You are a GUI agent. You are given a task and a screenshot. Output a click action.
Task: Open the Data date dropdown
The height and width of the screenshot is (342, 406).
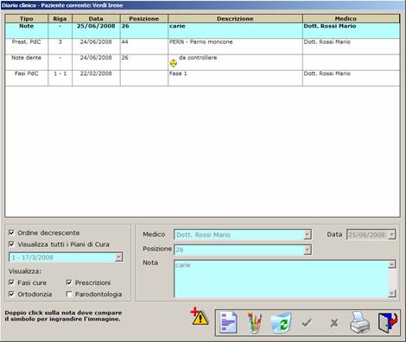click(391, 235)
